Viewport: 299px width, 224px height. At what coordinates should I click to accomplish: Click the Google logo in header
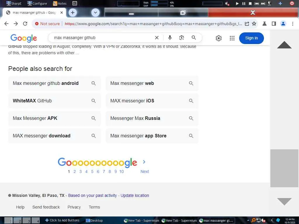pyautogui.click(x=24, y=38)
